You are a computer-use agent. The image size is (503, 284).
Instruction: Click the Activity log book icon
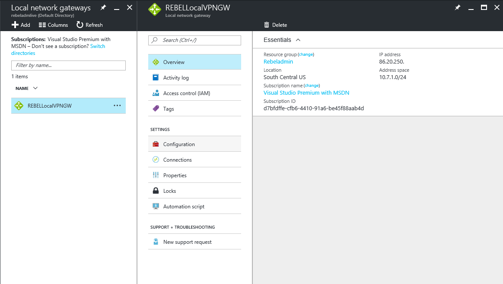156,77
